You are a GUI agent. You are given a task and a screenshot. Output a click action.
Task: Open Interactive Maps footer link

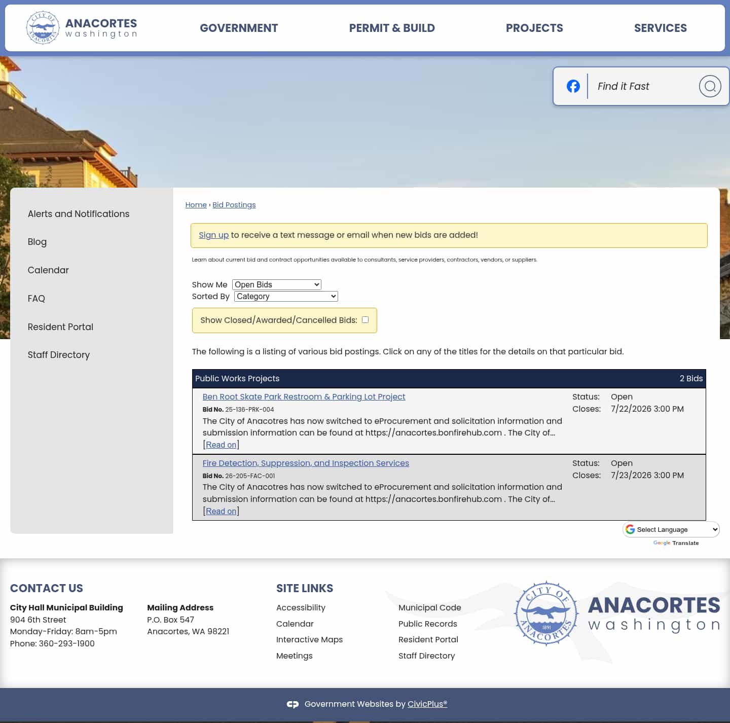[309, 639]
